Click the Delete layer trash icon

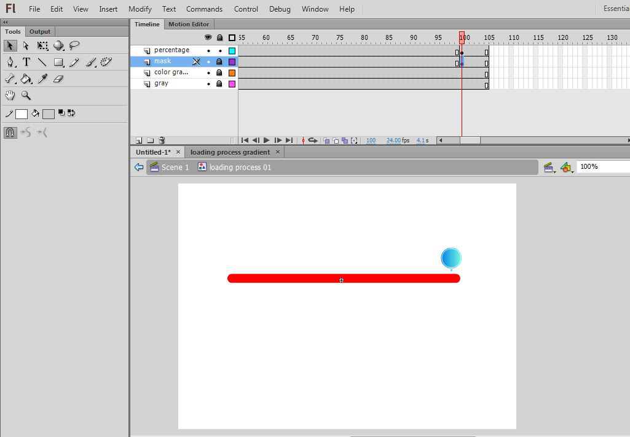click(x=162, y=141)
